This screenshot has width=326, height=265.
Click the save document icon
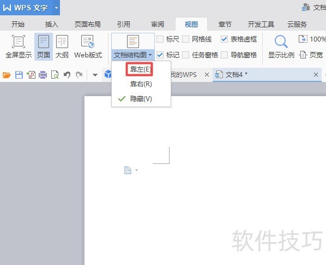19,75
